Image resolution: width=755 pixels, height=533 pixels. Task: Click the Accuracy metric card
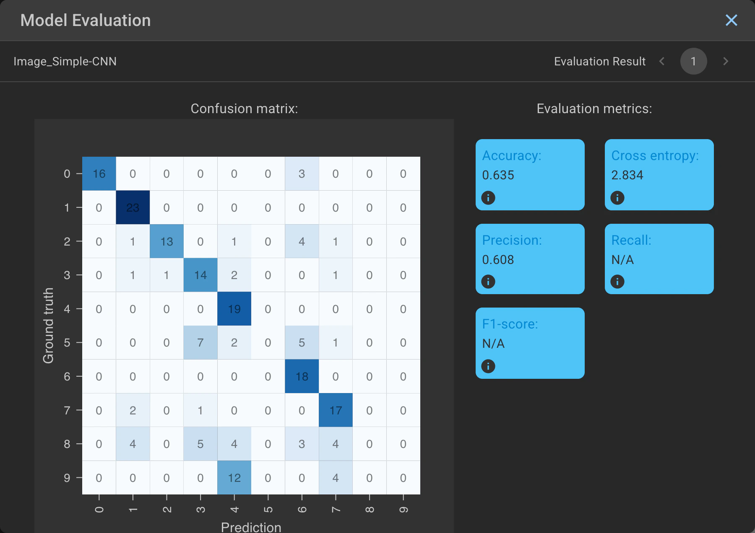coord(530,175)
